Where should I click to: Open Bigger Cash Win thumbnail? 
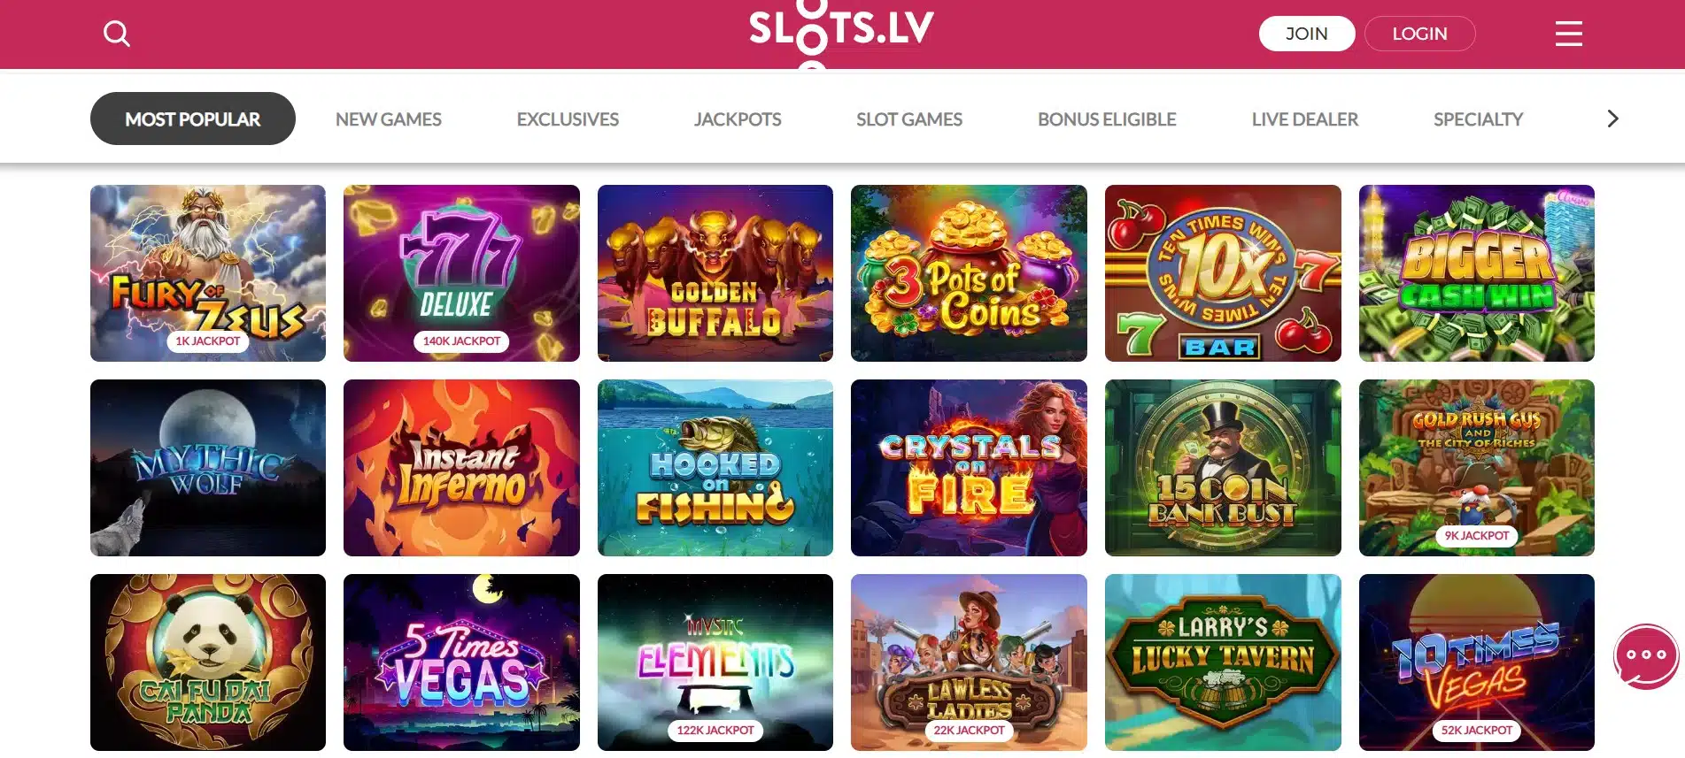click(x=1477, y=273)
